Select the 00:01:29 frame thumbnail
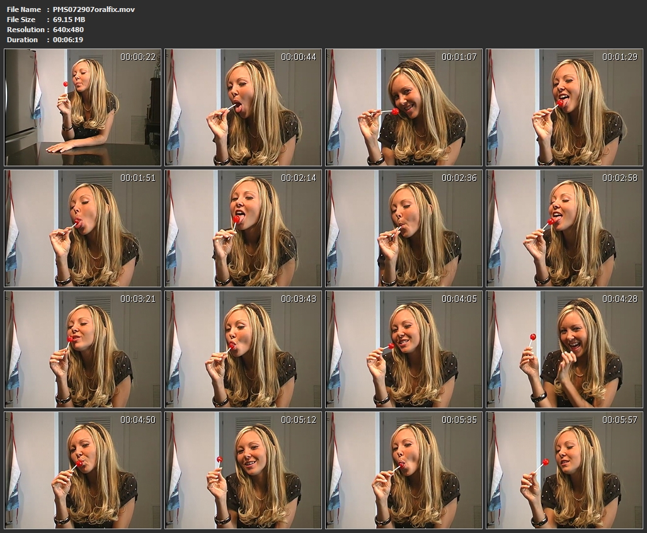Image resolution: width=647 pixels, height=533 pixels. click(x=564, y=107)
